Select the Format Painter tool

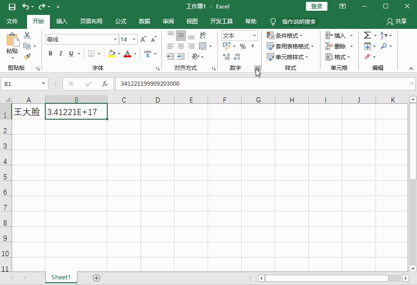click(27, 55)
